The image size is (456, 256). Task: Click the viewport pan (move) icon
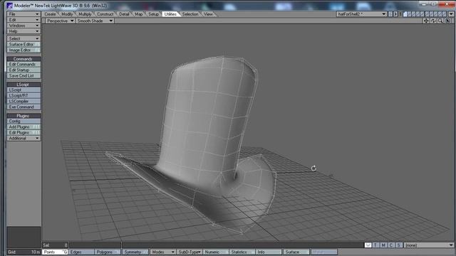[426, 21]
